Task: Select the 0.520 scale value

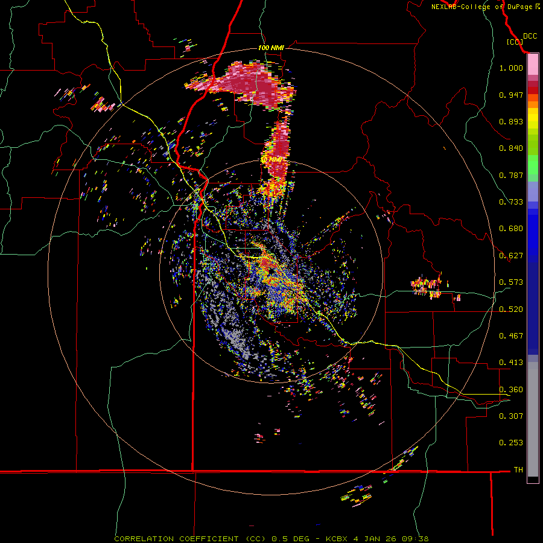Action: point(511,310)
